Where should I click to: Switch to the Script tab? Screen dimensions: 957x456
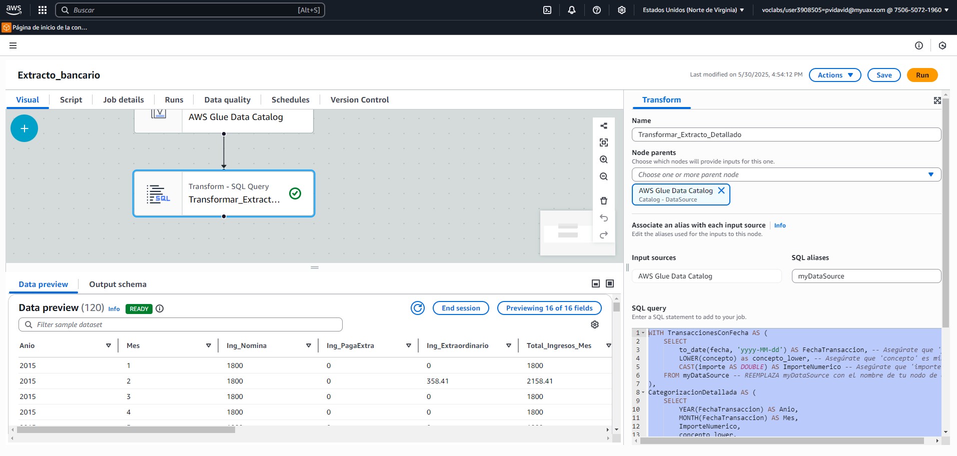click(71, 100)
